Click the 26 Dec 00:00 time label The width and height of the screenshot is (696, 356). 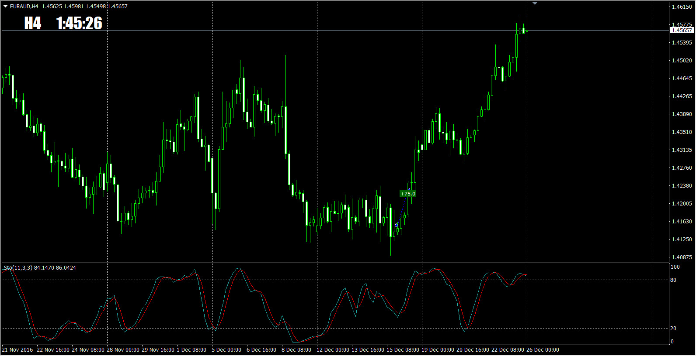[543, 350]
